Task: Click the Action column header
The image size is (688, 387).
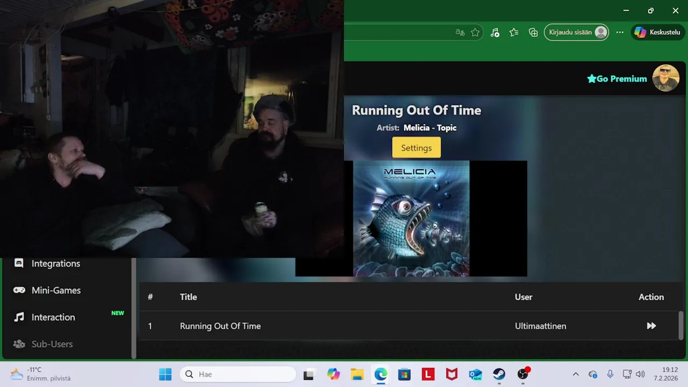Action: pyautogui.click(x=651, y=297)
